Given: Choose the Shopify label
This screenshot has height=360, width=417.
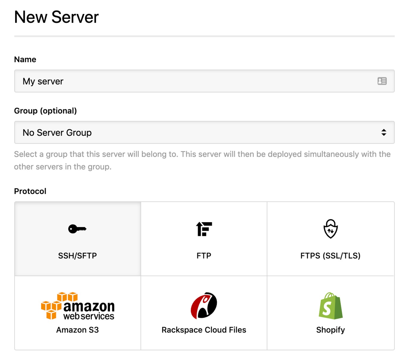Looking at the screenshot, I should coord(331,330).
